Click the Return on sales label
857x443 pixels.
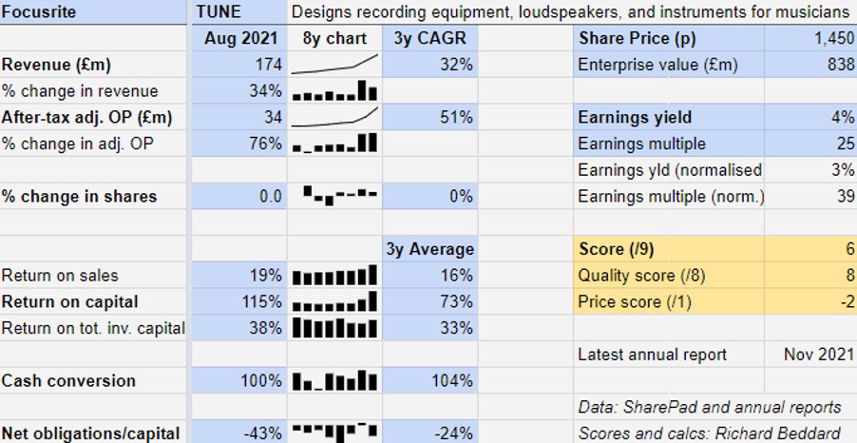(60, 275)
